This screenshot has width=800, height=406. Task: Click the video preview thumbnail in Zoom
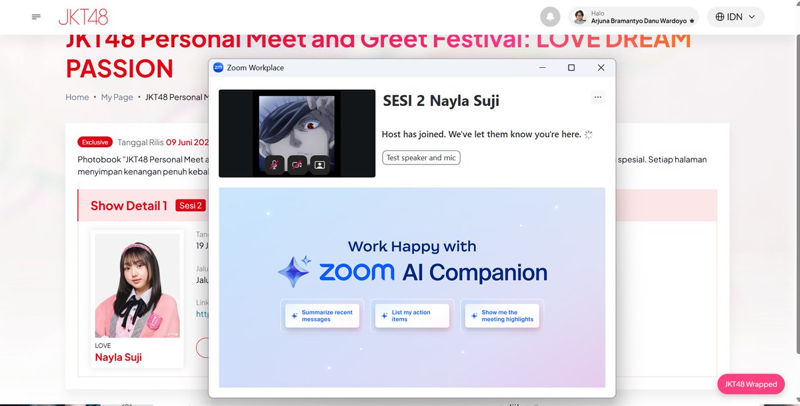(297, 133)
